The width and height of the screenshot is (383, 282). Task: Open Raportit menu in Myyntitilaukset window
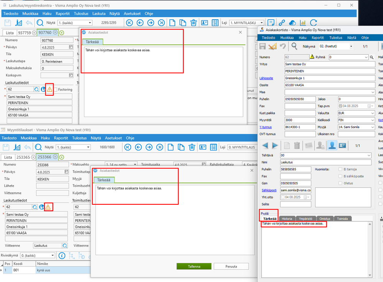coord(61,138)
